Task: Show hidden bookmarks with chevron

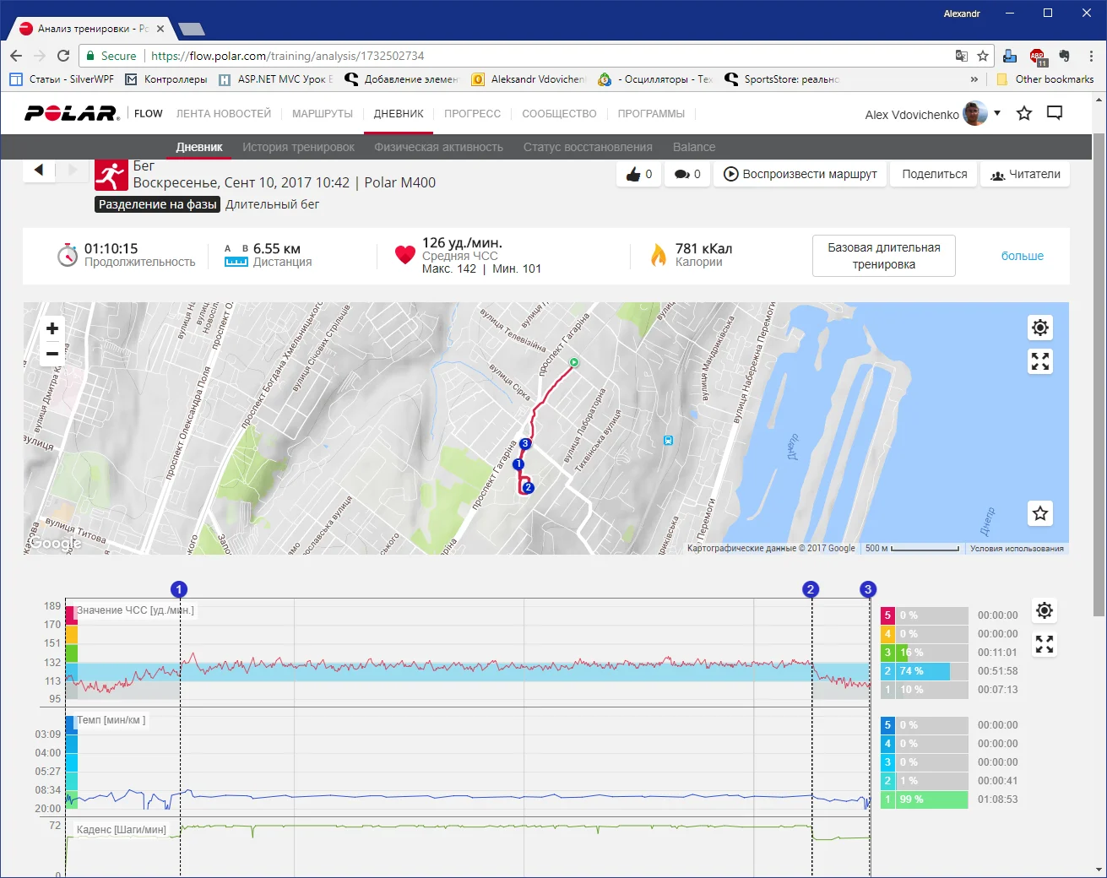Action: 974,79
